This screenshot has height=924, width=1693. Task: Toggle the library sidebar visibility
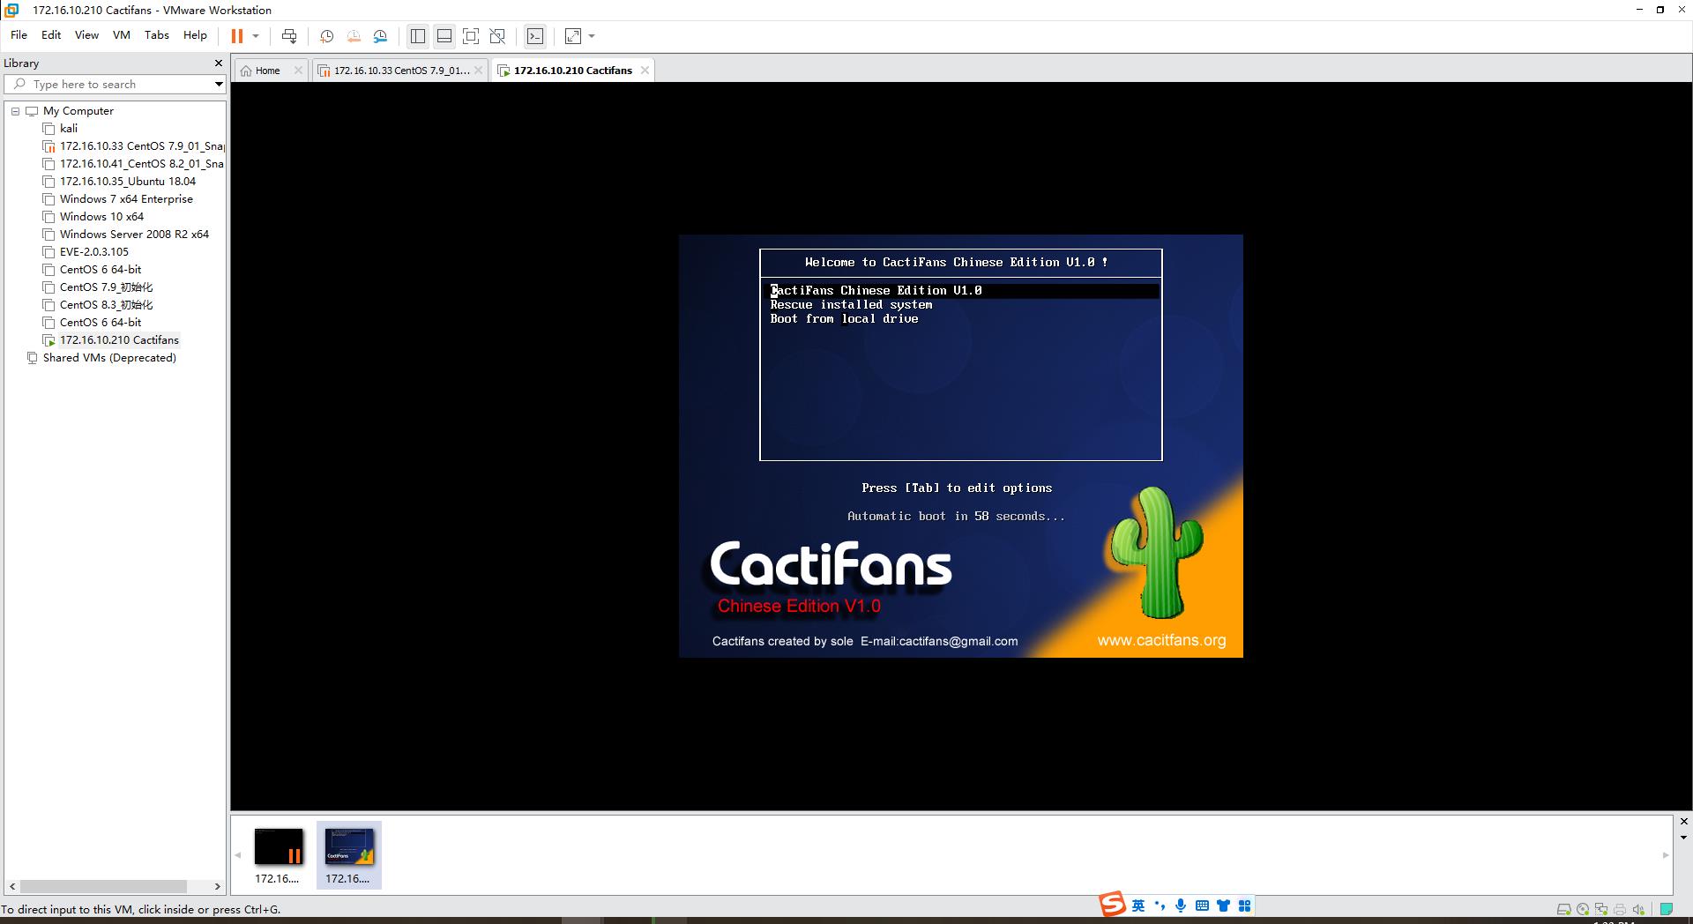pyautogui.click(x=418, y=36)
